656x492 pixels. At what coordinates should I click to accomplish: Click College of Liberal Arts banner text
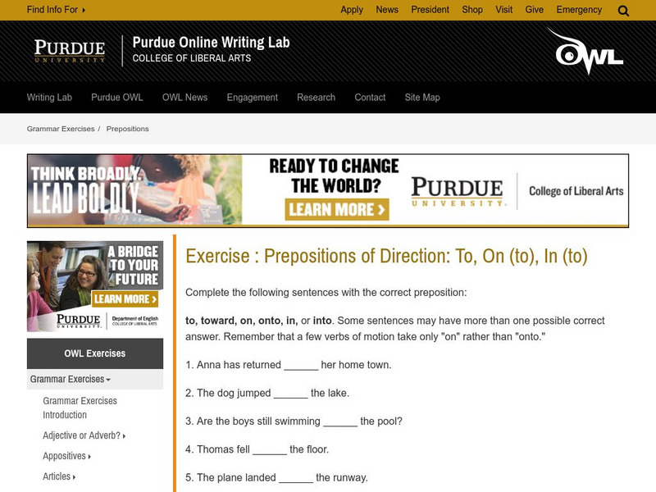pyautogui.click(x=576, y=191)
